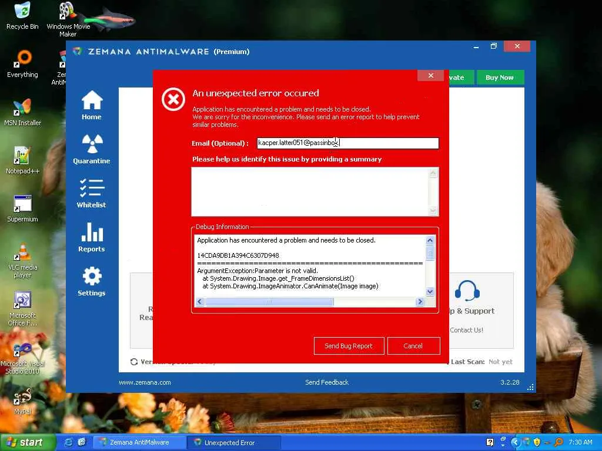The image size is (602, 451).
Task: Click the Contact Us! text
Action: coord(466,330)
